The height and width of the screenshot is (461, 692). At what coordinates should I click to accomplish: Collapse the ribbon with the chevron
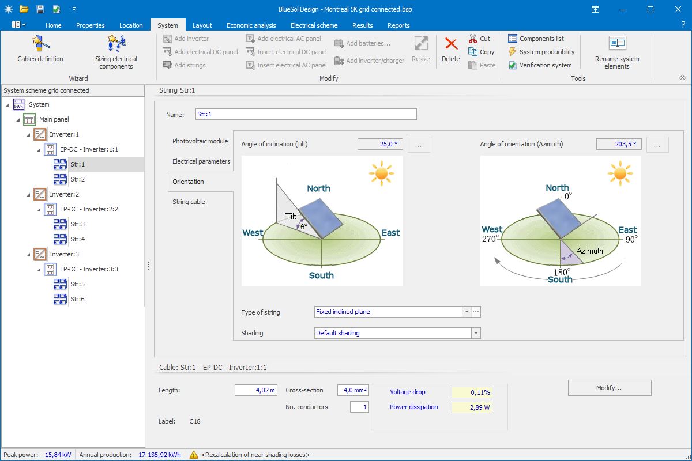(683, 78)
